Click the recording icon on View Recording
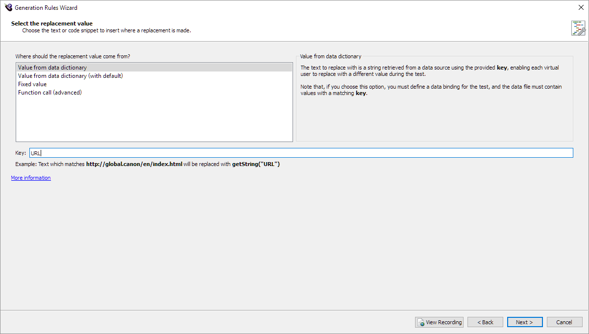The width and height of the screenshot is (589, 334). (421, 322)
